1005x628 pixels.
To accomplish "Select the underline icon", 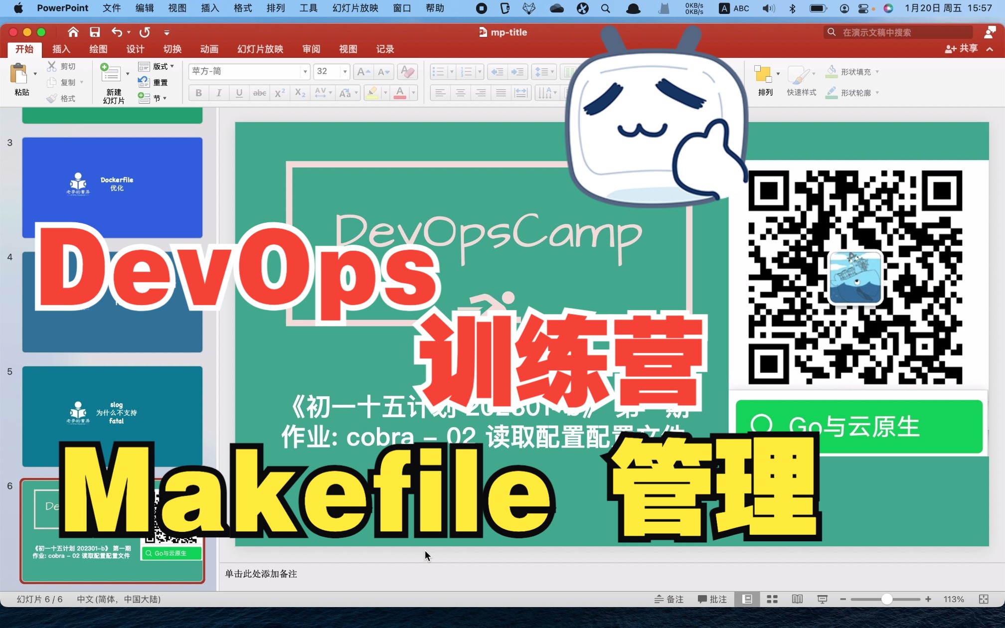I will (239, 93).
